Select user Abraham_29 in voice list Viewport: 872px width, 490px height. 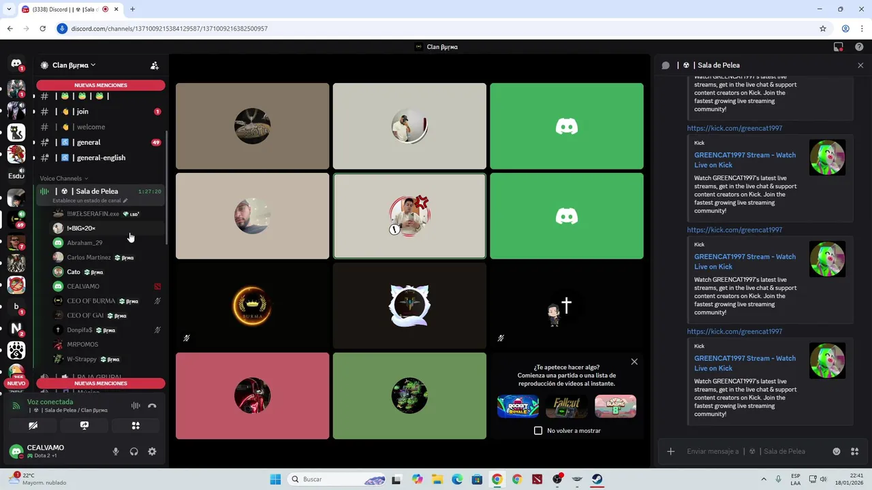coord(84,243)
